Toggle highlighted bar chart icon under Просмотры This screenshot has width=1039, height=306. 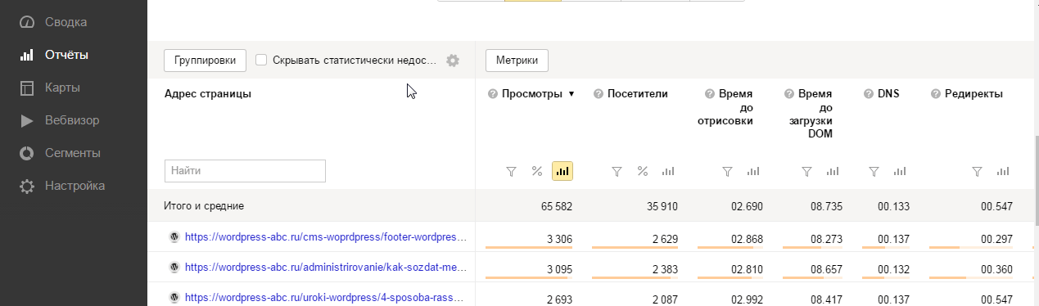pyautogui.click(x=562, y=171)
